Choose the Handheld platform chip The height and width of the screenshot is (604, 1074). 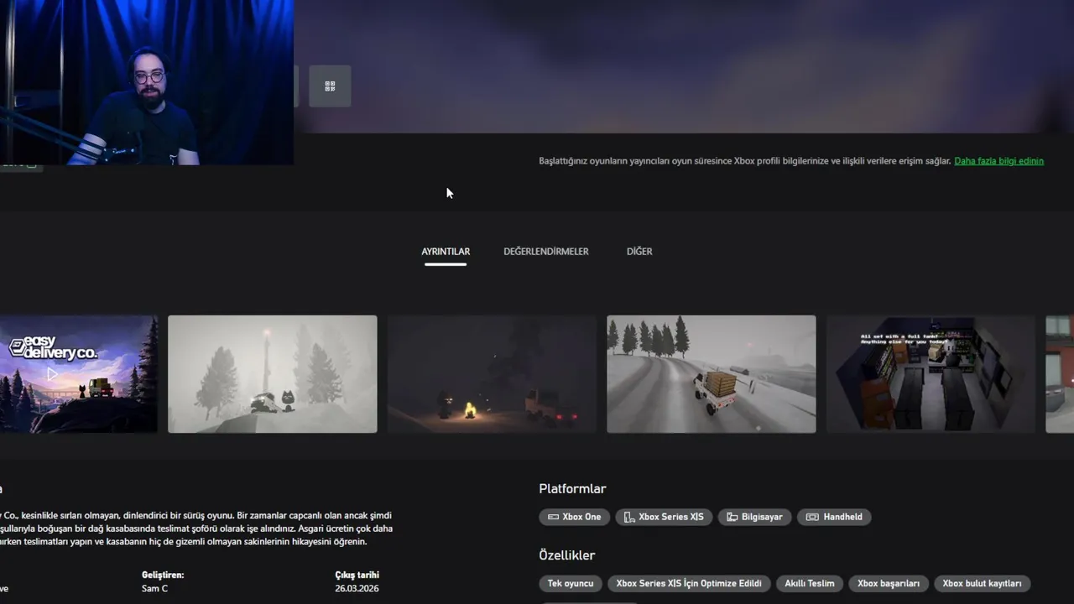tap(835, 517)
